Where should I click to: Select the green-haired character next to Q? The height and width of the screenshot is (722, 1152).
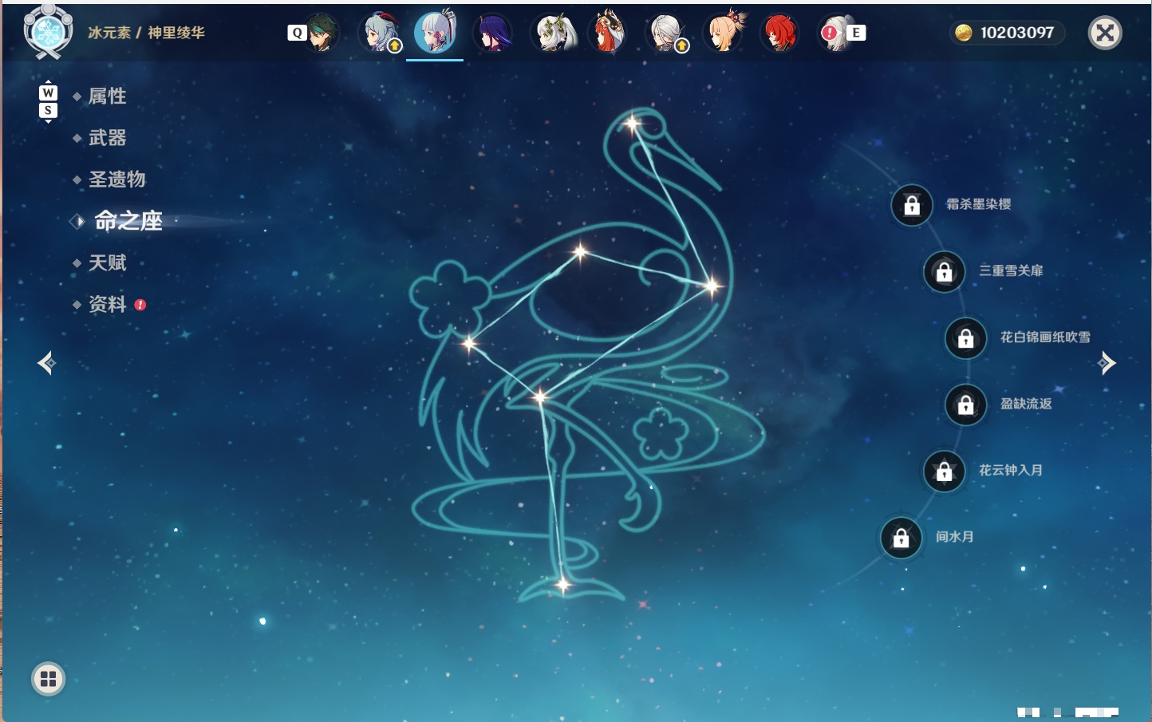(x=321, y=33)
